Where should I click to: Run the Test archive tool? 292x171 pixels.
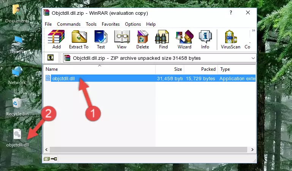click(x=101, y=39)
